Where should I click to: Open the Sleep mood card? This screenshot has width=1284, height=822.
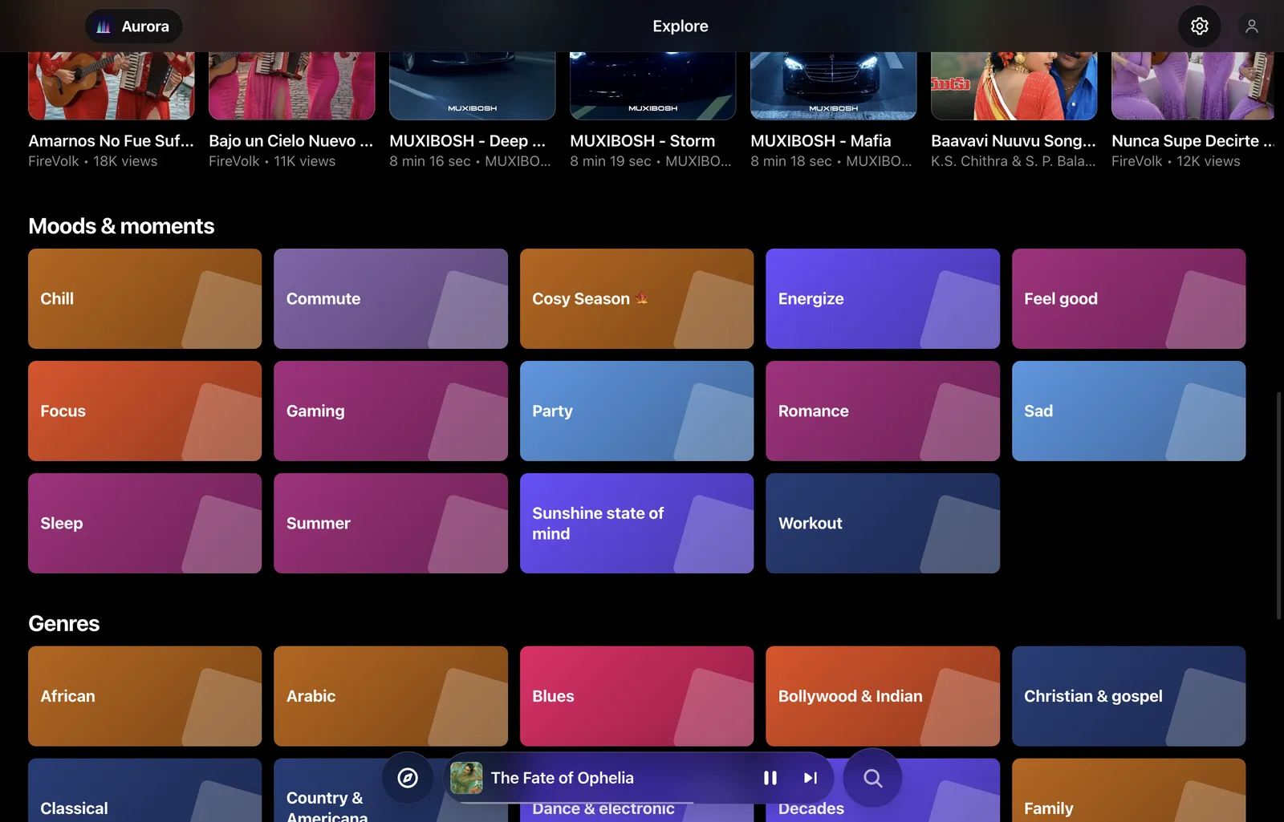tap(144, 523)
